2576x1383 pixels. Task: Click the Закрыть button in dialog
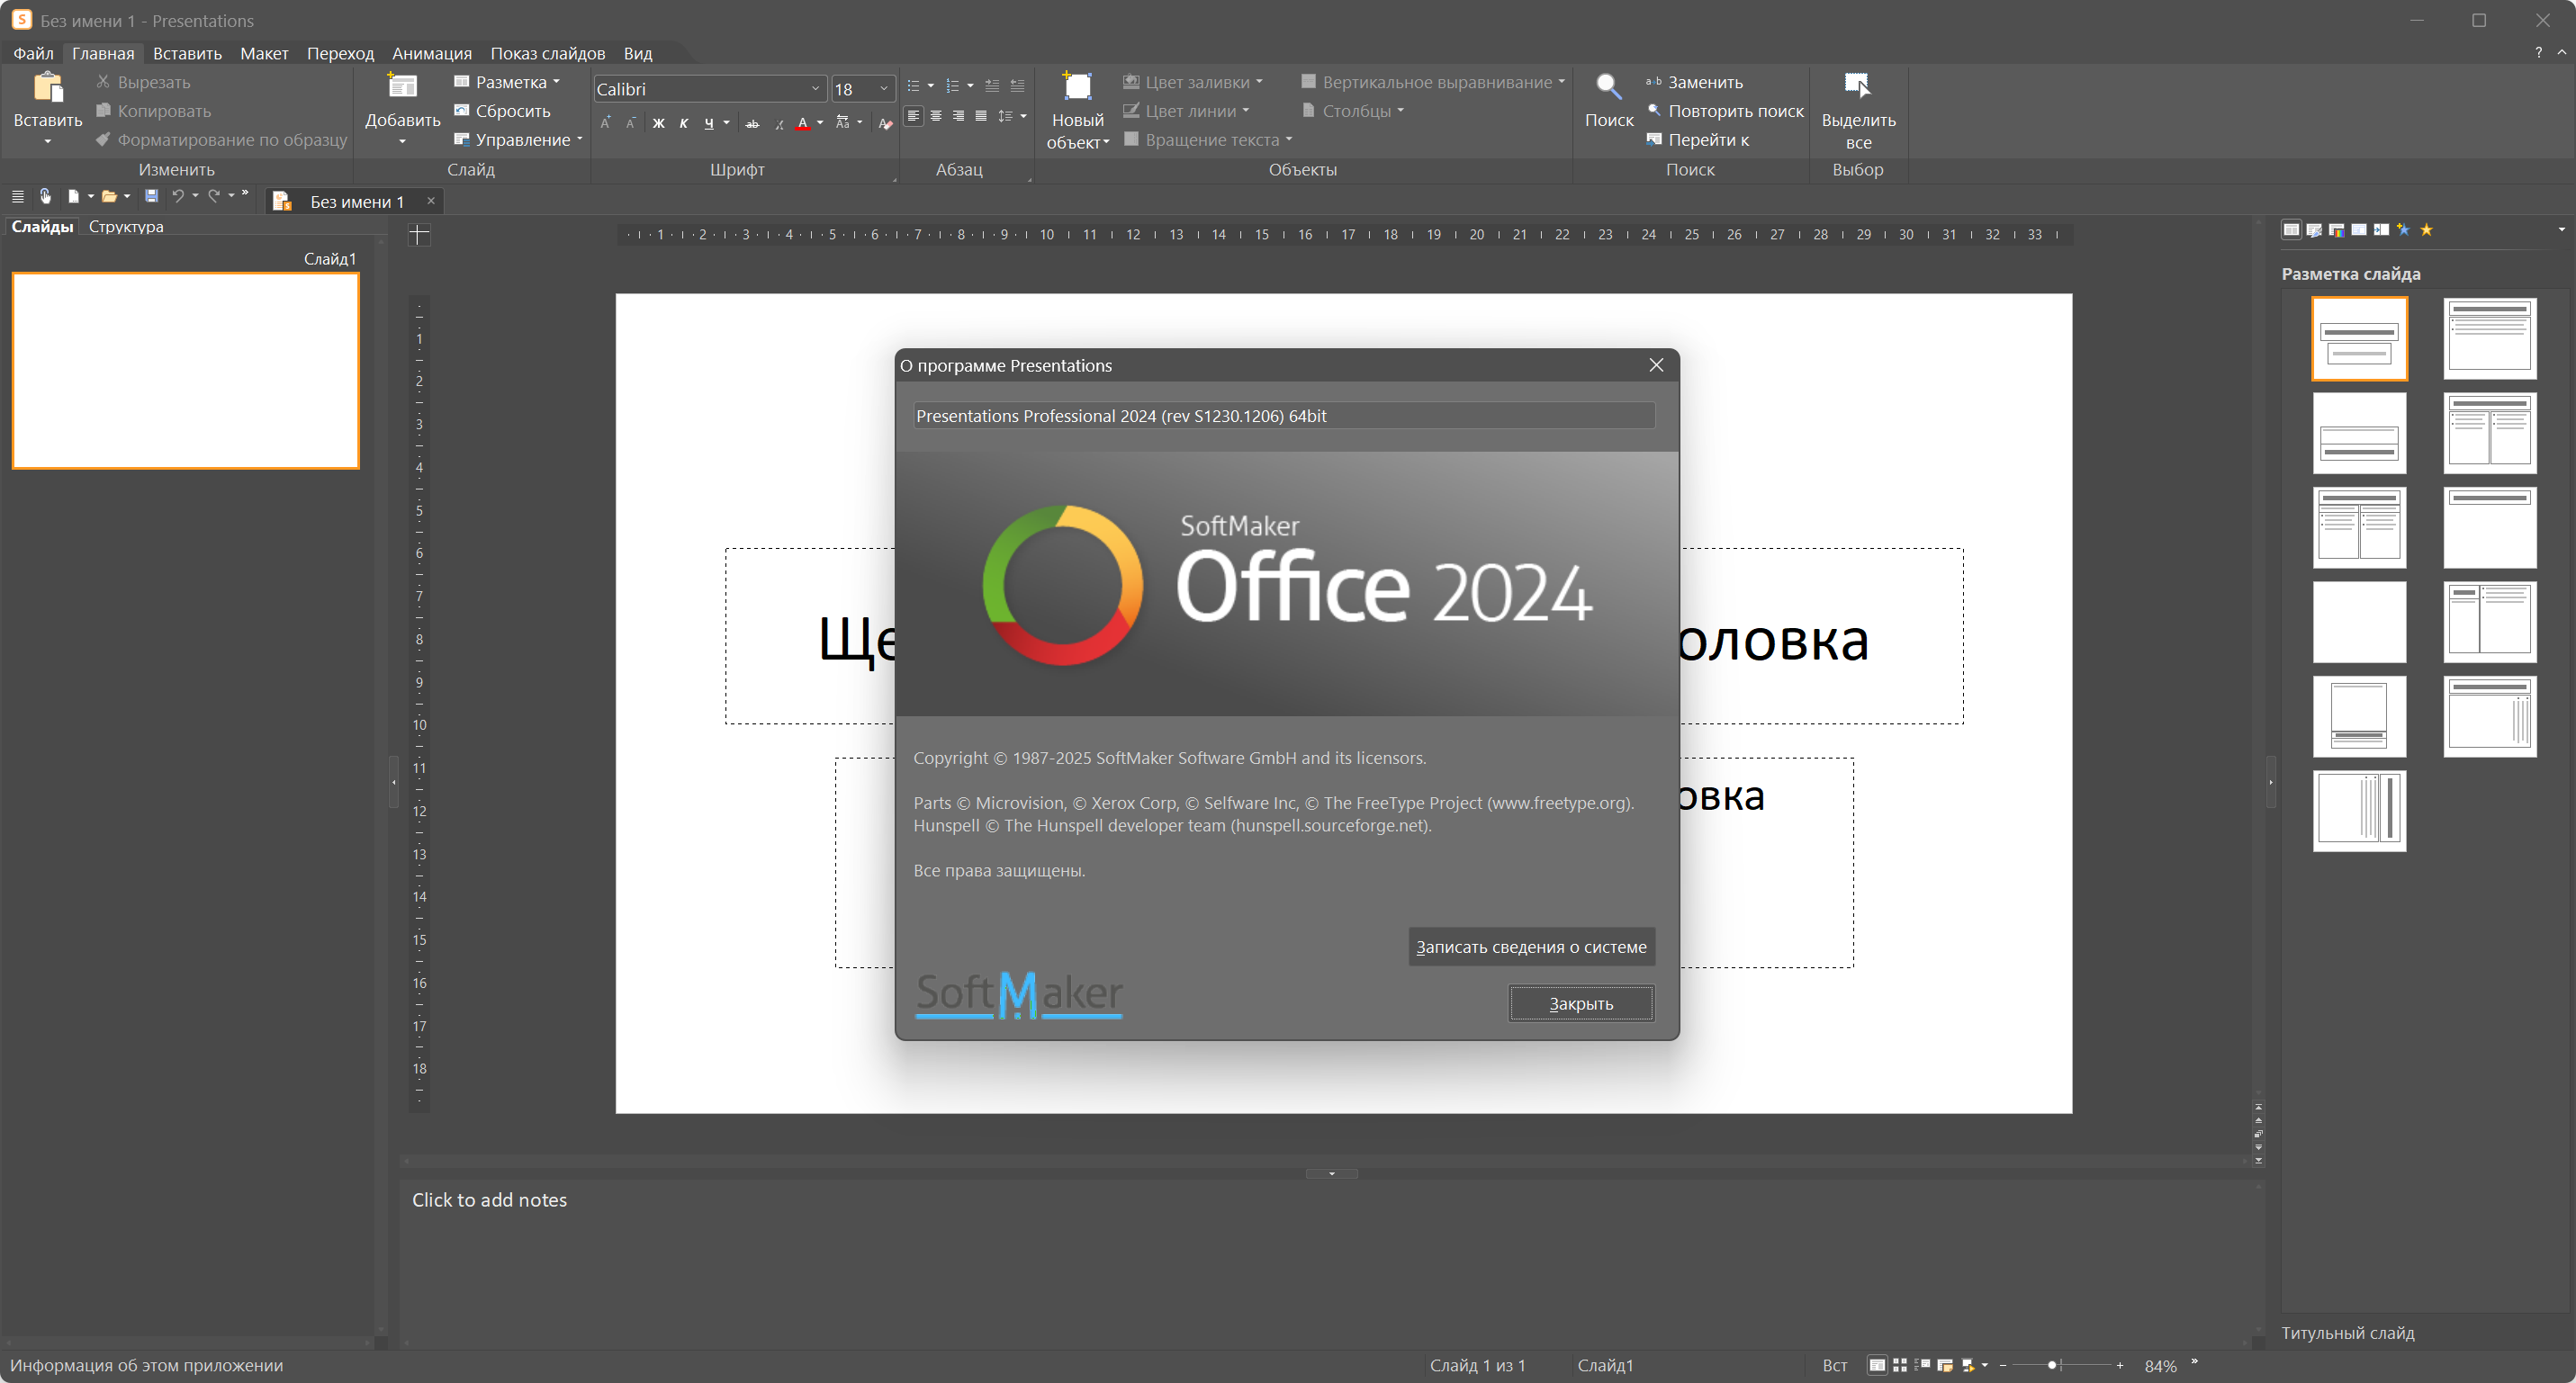point(1580,1003)
